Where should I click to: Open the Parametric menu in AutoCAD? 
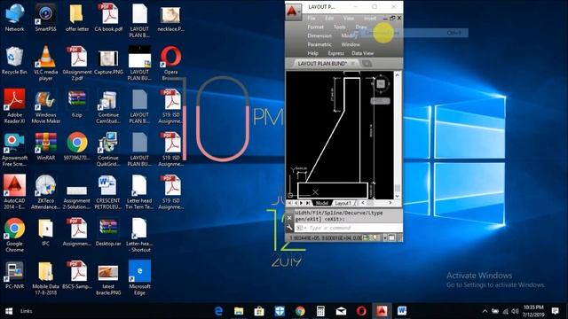pyautogui.click(x=319, y=44)
